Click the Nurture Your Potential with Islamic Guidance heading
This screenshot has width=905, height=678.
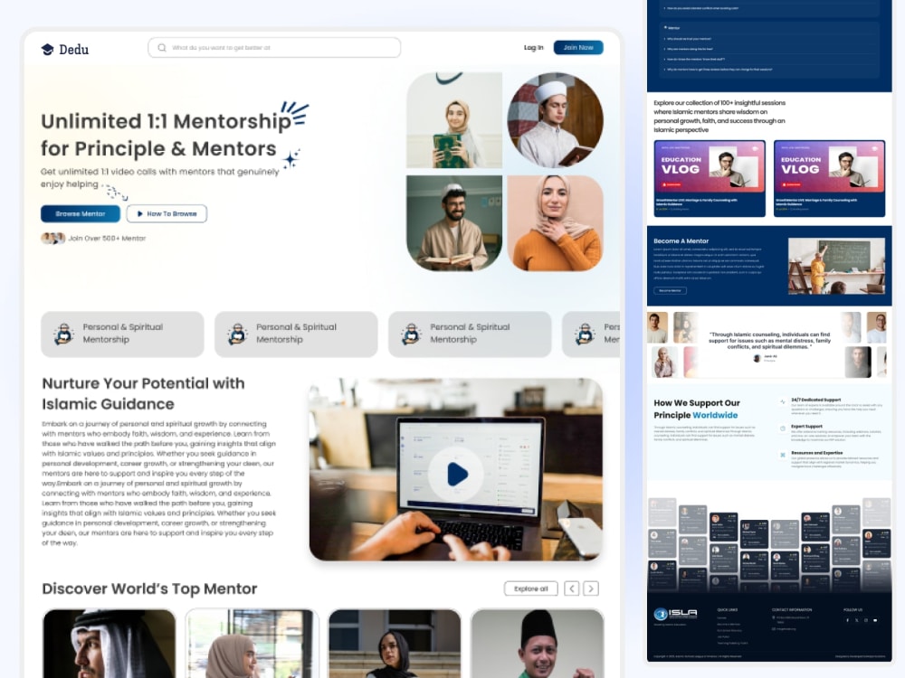pyautogui.click(x=143, y=394)
